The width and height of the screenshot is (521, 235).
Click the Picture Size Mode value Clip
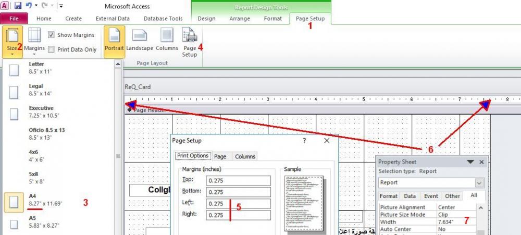457,215
